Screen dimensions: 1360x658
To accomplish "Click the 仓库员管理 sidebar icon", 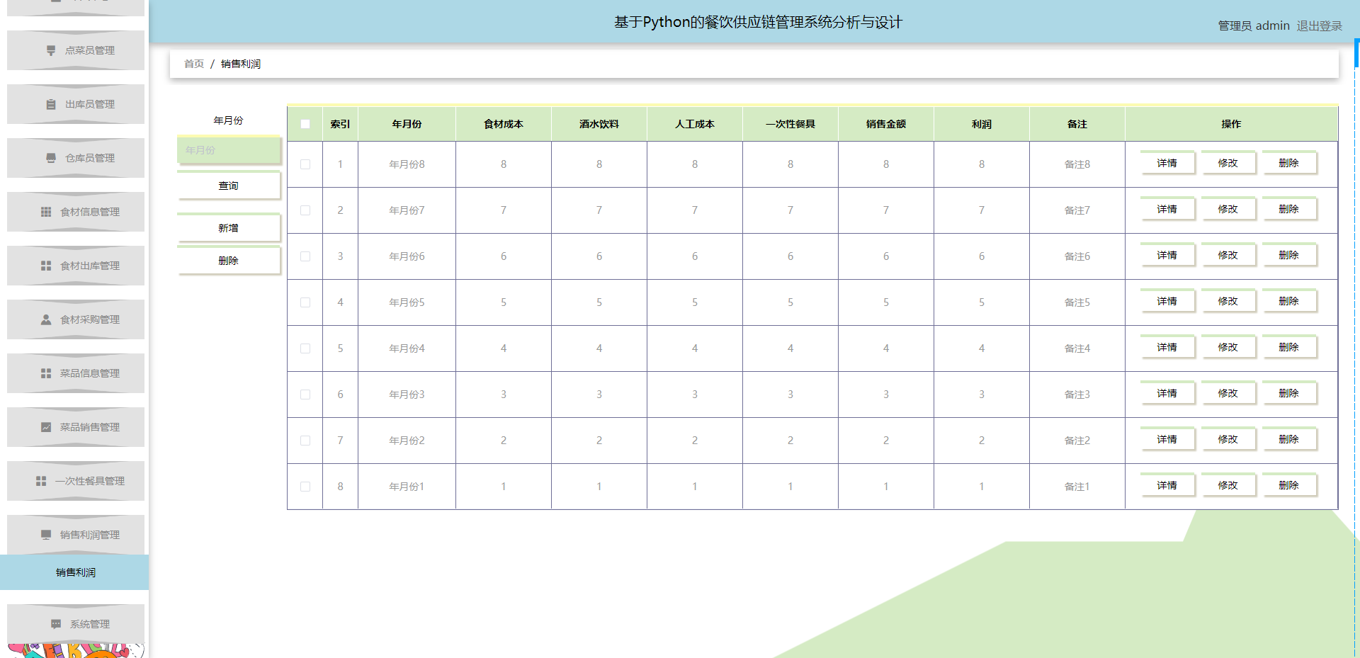I will coord(51,158).
